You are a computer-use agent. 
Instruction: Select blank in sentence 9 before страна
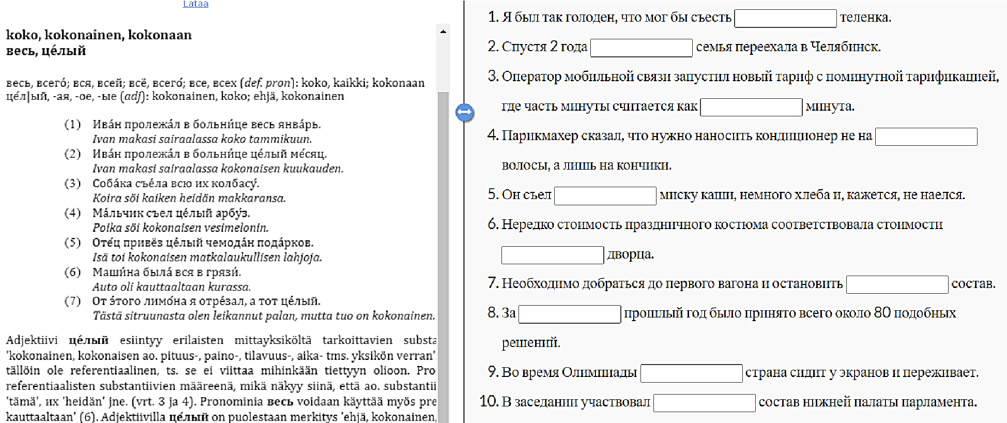click(x=691, y=373)
